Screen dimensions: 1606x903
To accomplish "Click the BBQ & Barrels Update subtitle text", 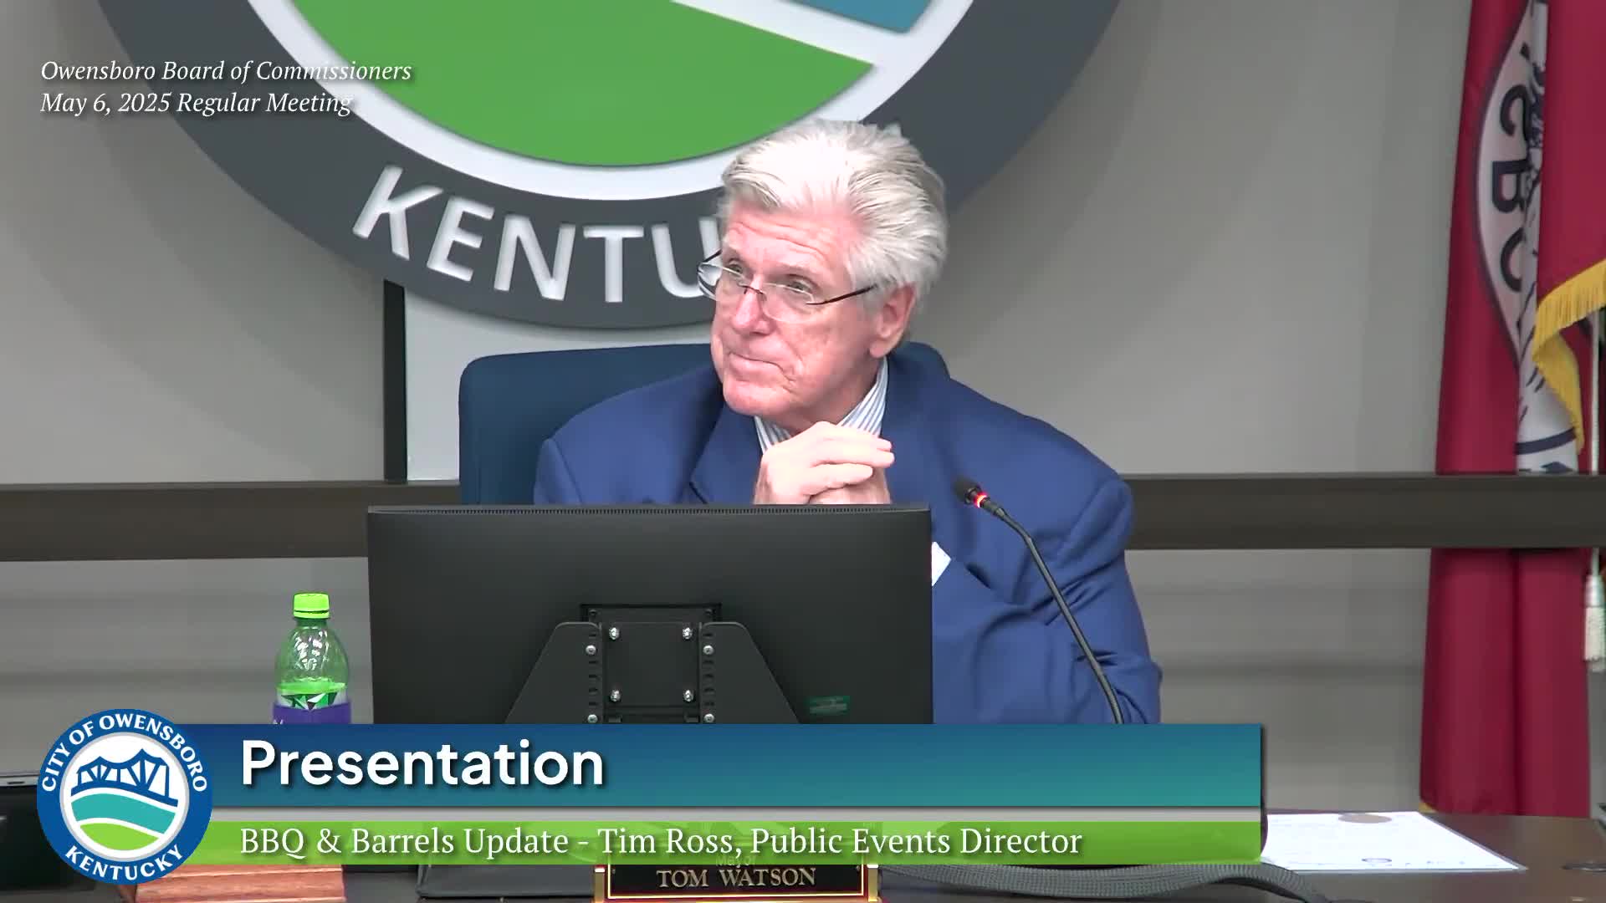I will (x=403, y=841).
